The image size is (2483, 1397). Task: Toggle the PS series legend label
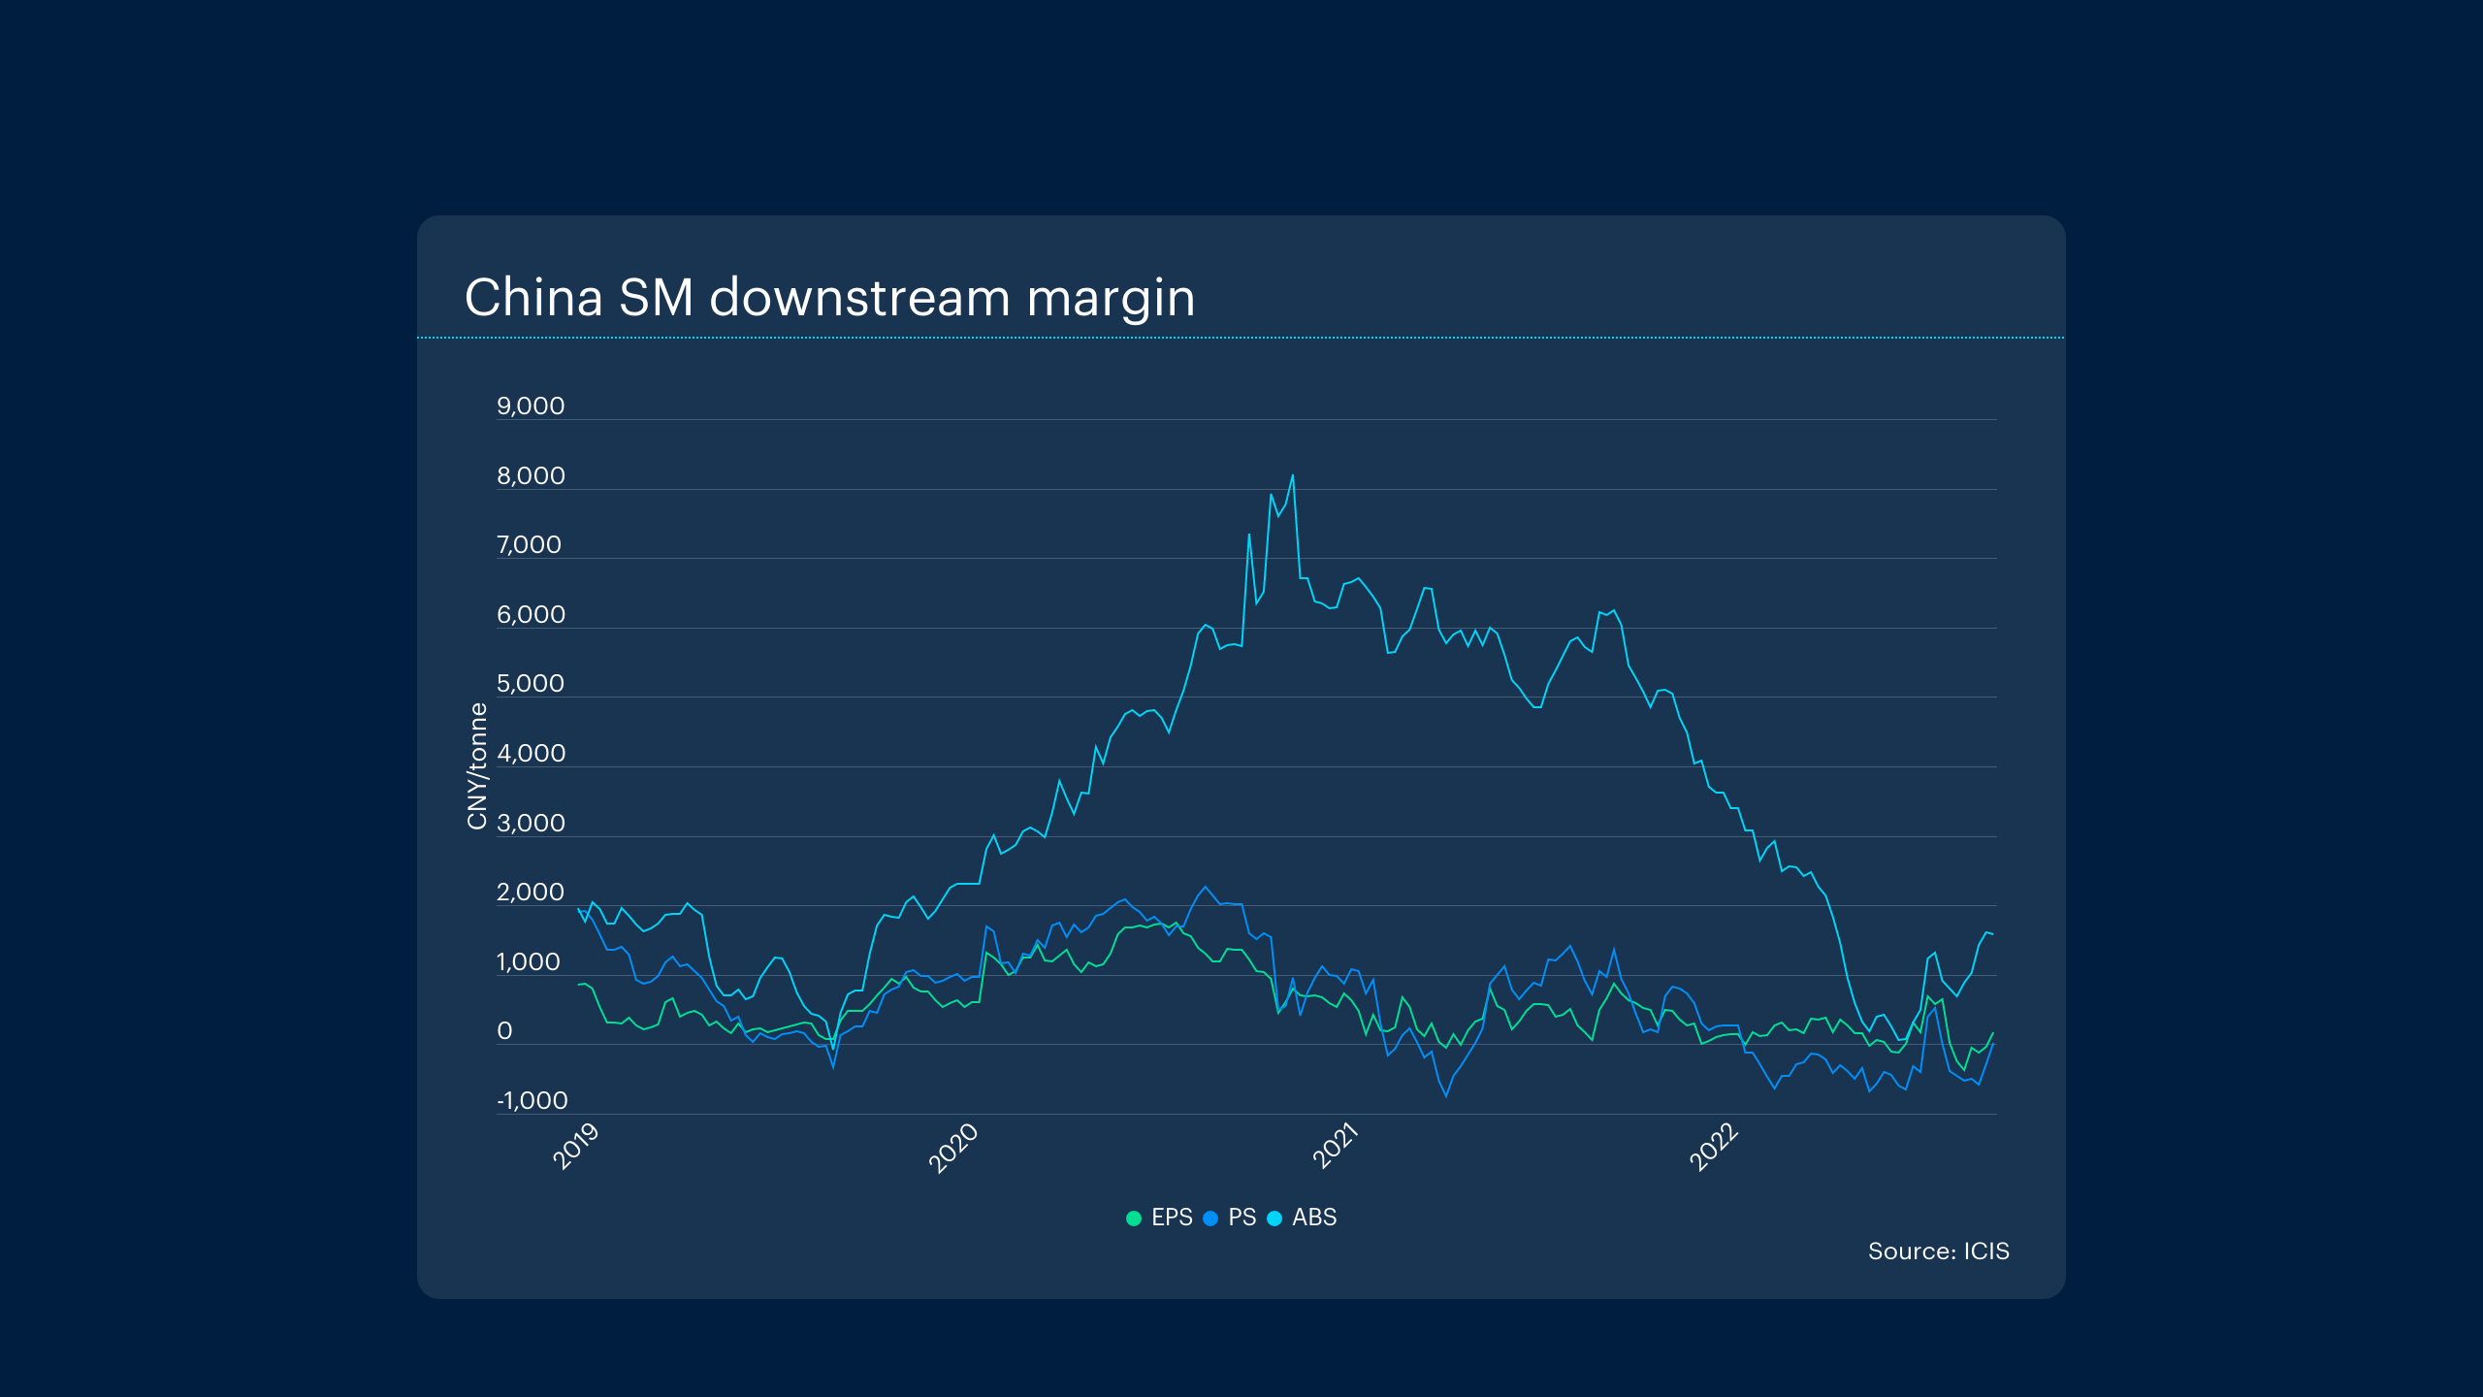pos(1241,1218)
